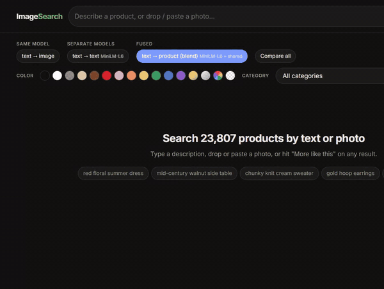
Task: Filter by the white color swatch
Action: point(58,76)
